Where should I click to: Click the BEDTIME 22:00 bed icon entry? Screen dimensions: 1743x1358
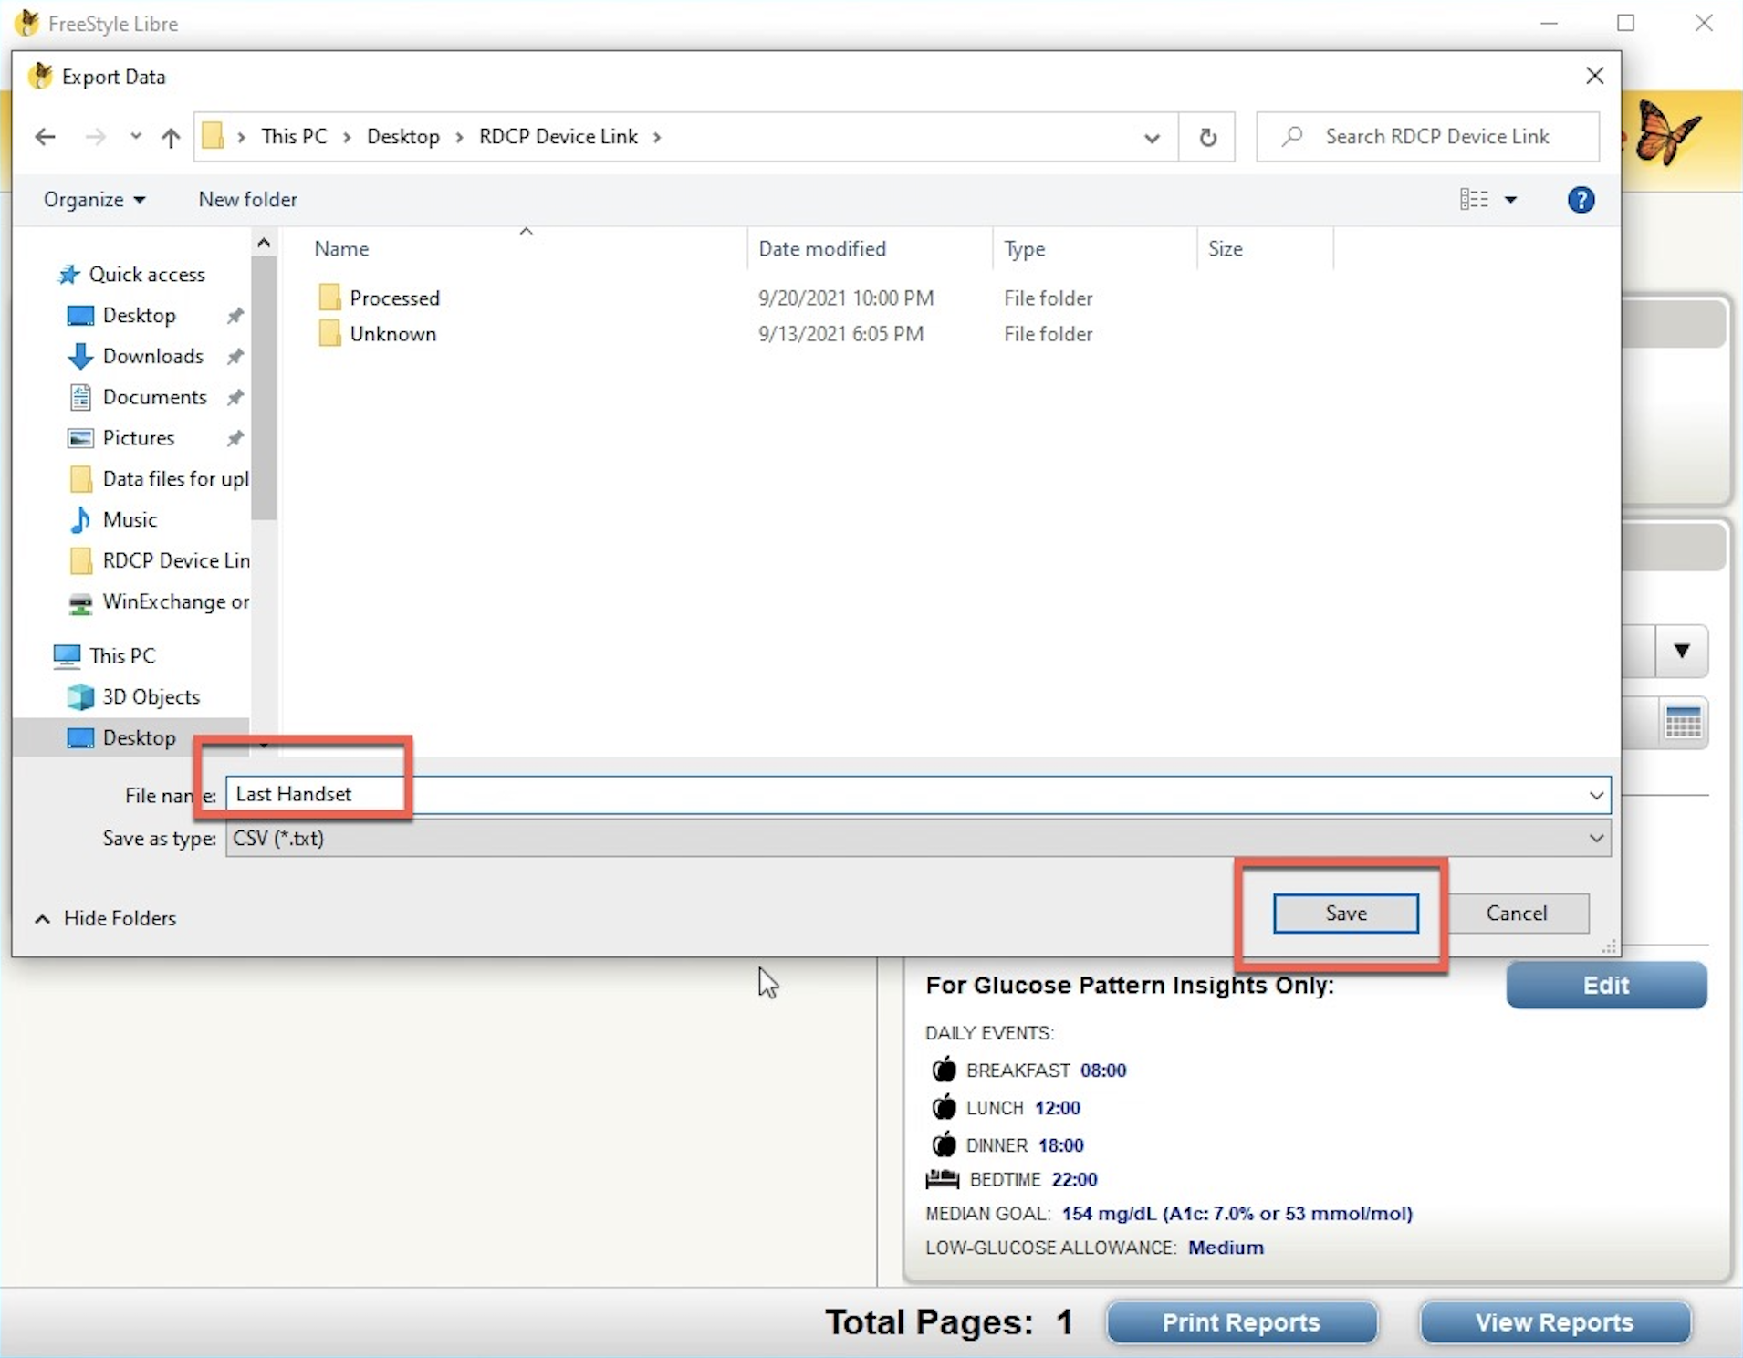1012,1180
